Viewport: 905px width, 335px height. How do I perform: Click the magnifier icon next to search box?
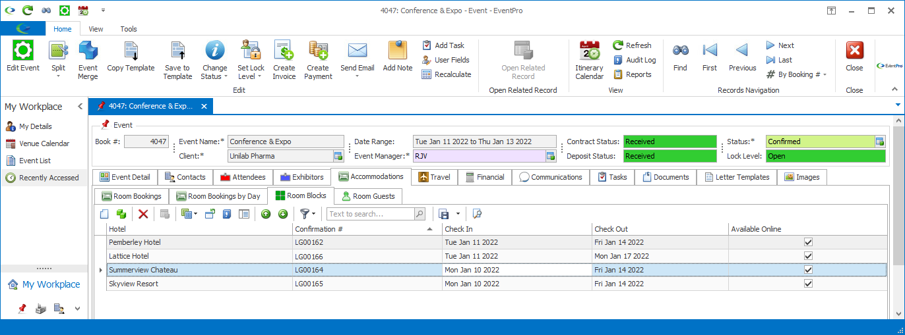pyautogui.click(x=420, y=214)
